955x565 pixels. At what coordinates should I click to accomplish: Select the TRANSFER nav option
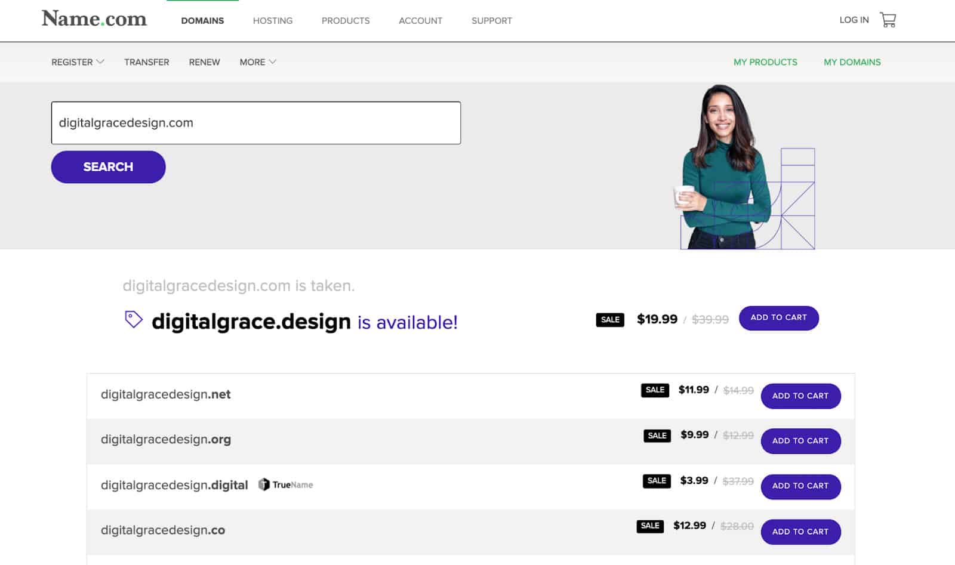click(x=146, y=62)
